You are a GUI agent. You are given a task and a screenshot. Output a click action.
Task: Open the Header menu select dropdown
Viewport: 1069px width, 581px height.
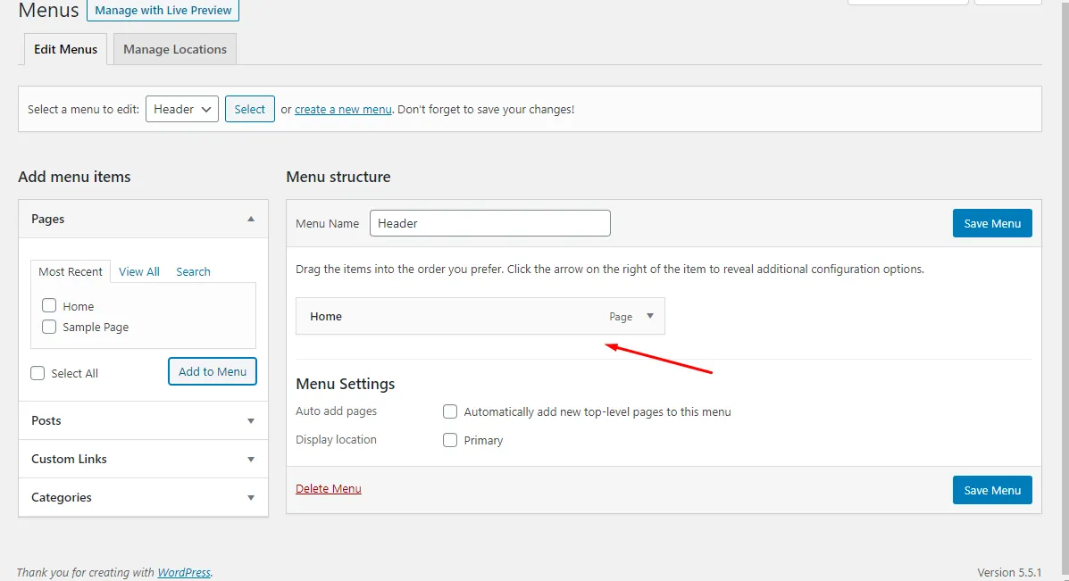[x=182, y=109]
